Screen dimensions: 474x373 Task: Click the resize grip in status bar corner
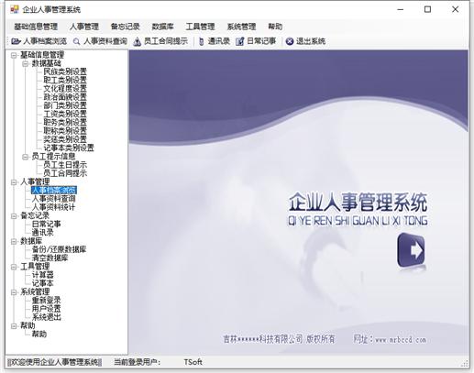tap(465, 363)
